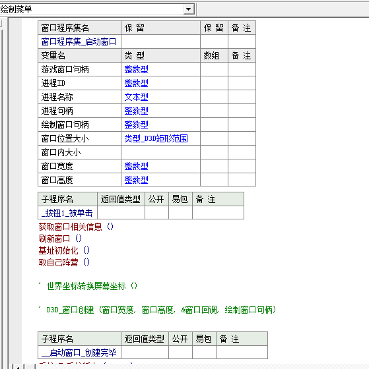
Task: Select variable 窗口宽度
Action: [x=57, y=167]
